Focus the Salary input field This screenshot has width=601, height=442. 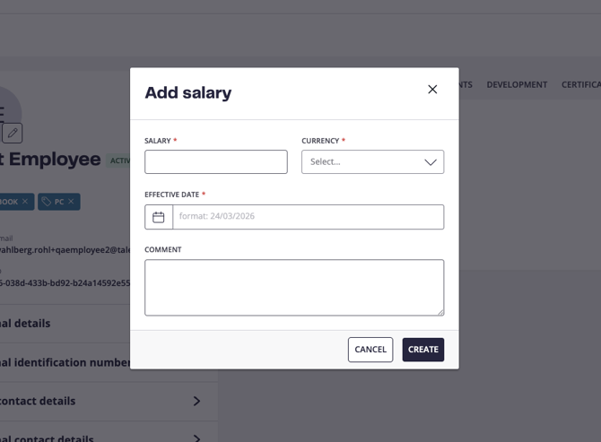[x=216, y=162]
